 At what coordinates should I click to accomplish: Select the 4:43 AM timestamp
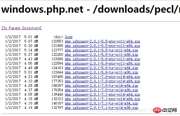coord(31,59)
